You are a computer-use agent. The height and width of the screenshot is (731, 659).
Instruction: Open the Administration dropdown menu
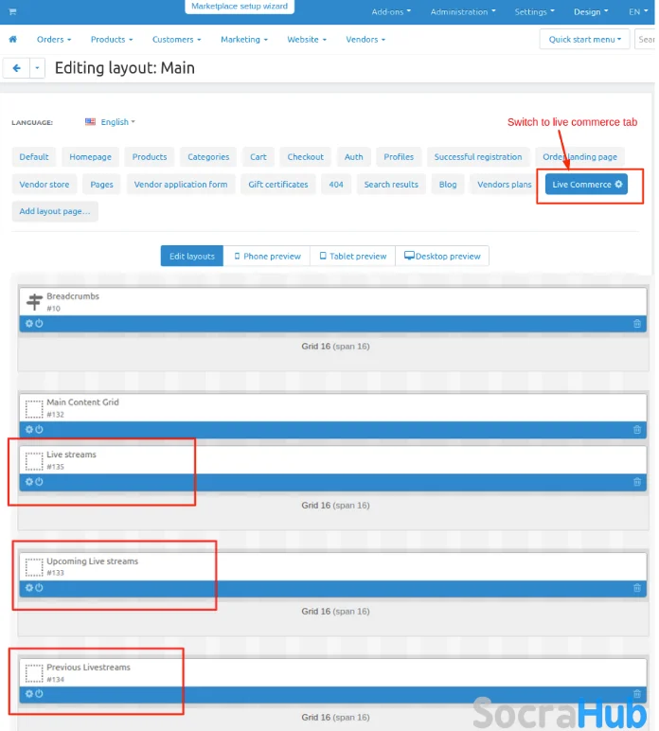[463, 11]
